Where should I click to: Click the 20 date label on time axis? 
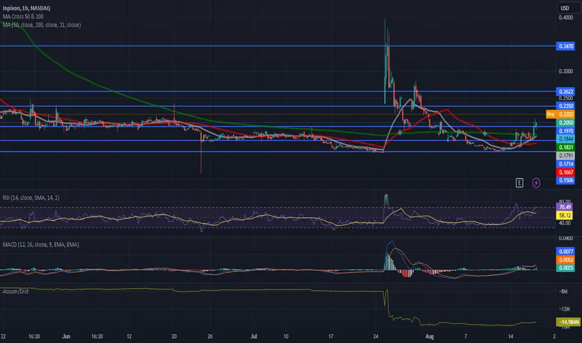tap(174, 336)
